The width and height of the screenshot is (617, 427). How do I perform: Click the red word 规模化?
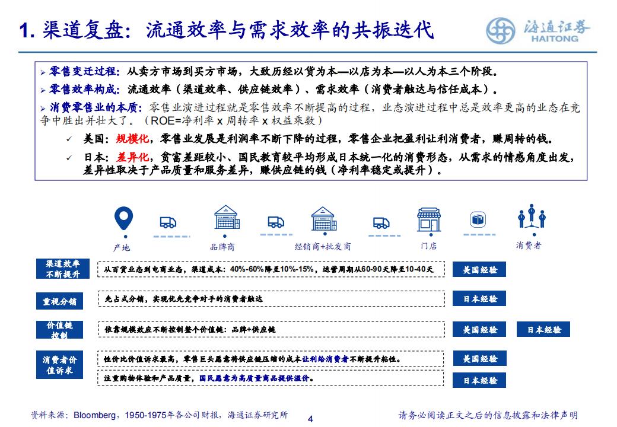coord(132,138)
